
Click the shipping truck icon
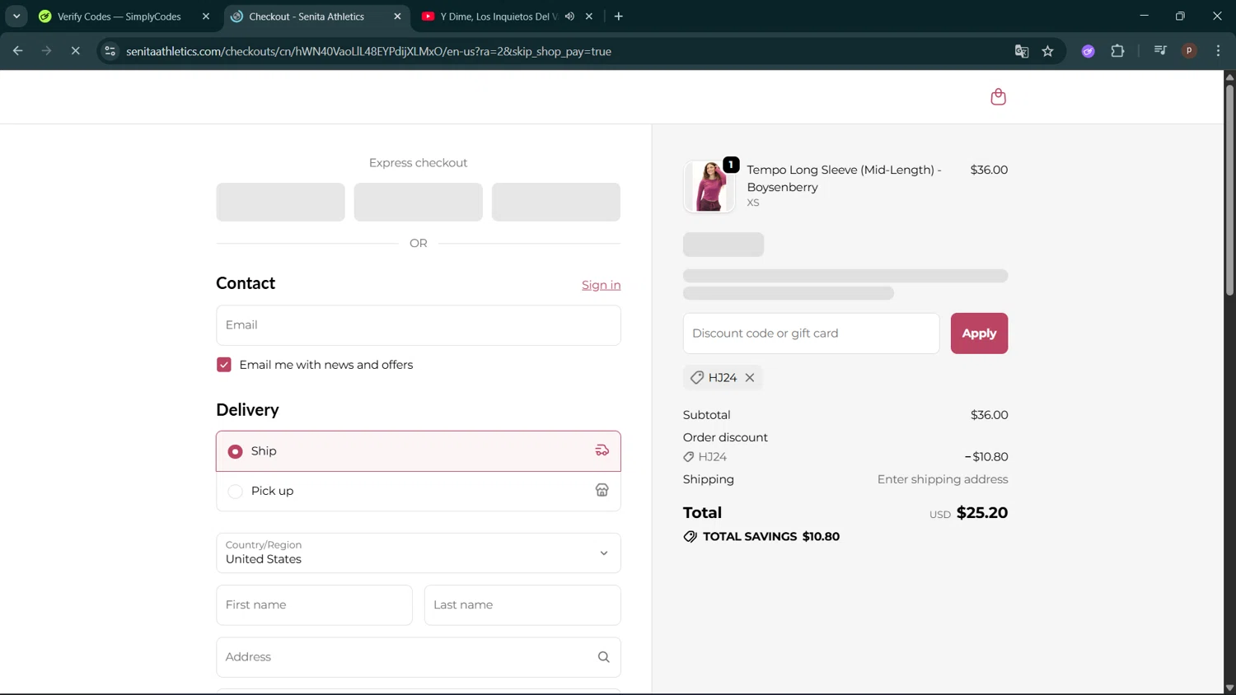(x=602, y=450)
